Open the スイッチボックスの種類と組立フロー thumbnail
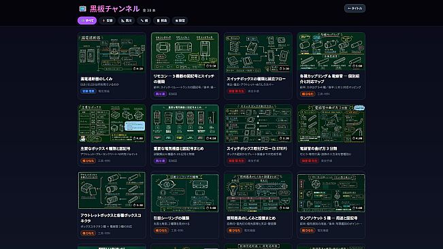 pyautogui.click(x=258, y=53)
